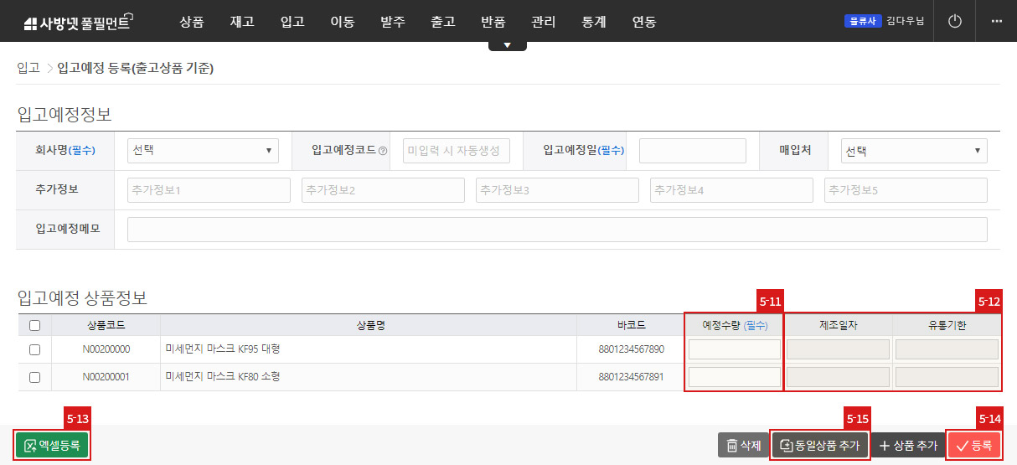Screen dimensions: 1017x465
Task: Click the user name 김다우님
Action: (905, 21)
